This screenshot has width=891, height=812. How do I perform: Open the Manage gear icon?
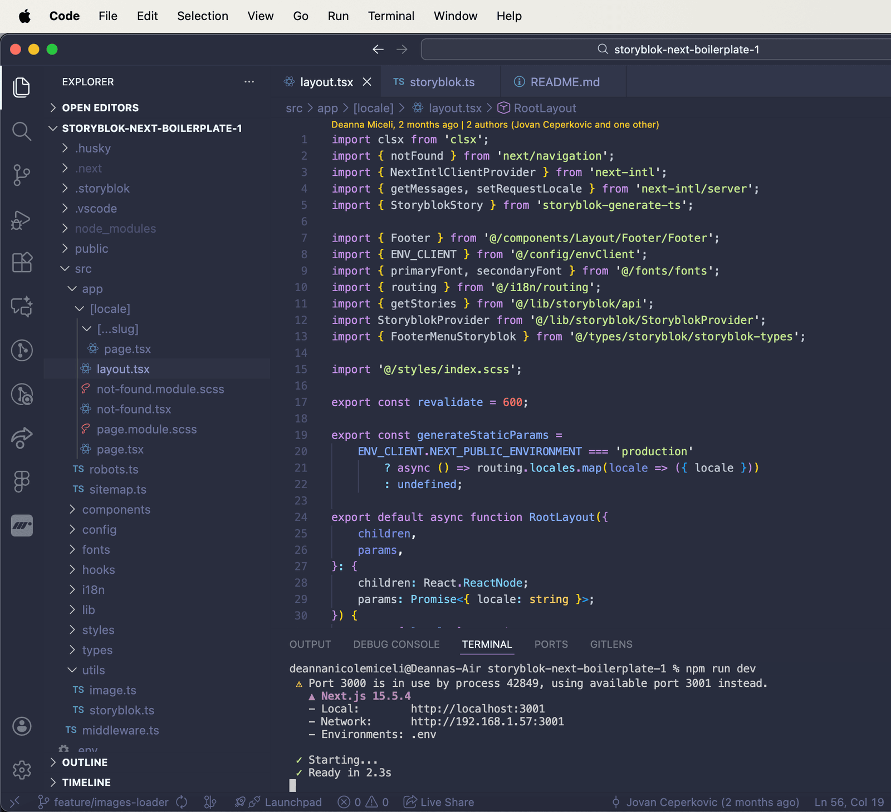[x=22, y=770]
